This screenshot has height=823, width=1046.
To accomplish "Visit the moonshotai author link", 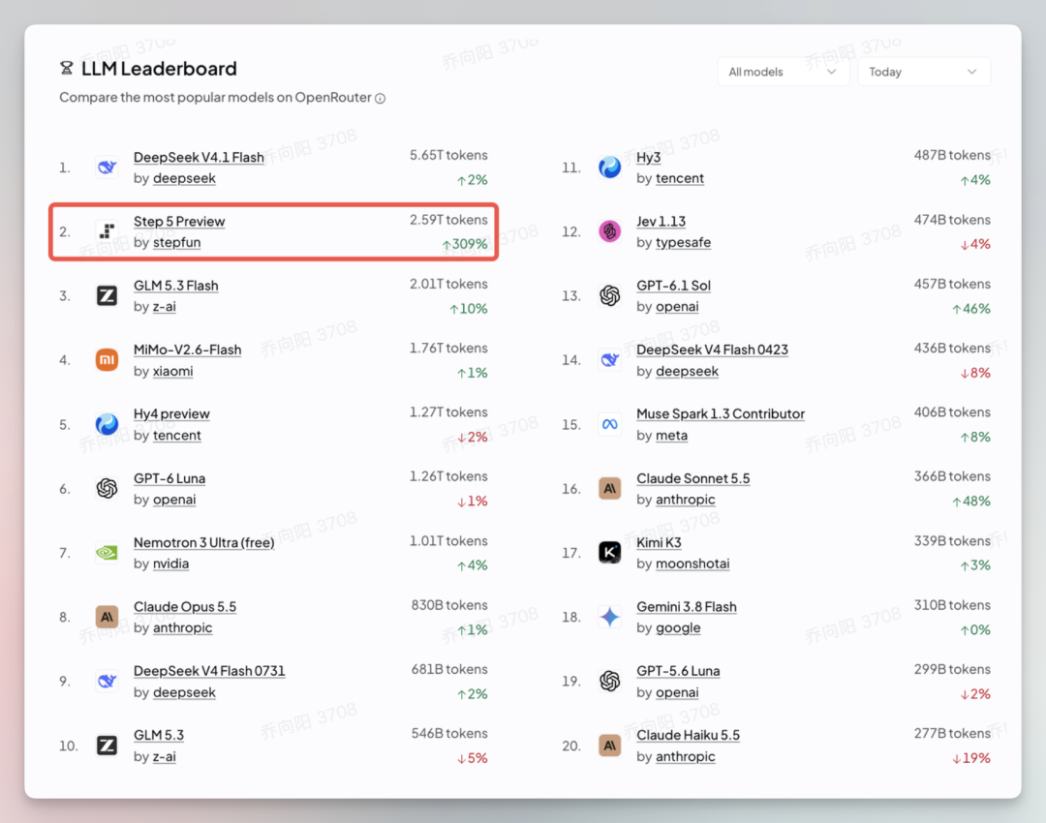I will point(692,564).
